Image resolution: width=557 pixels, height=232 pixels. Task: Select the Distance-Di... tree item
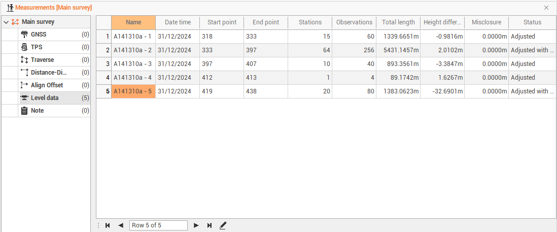click(x=49, y=73)
